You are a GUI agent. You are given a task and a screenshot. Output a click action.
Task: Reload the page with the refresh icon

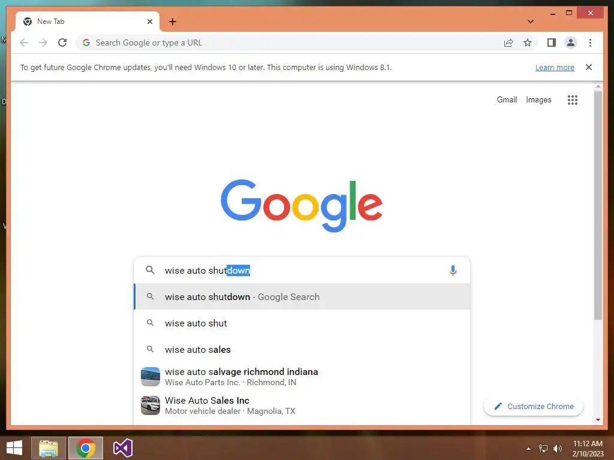pyautogui.click(x=62, y=43)
